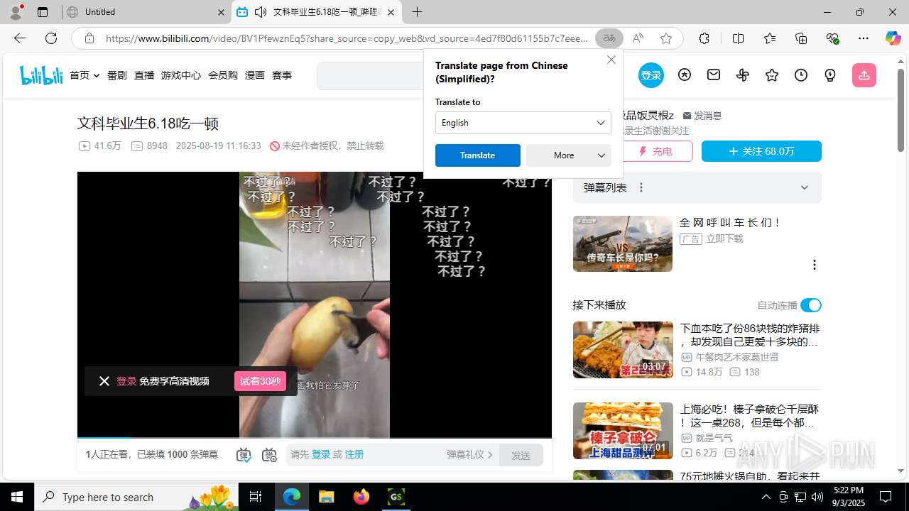Close the Translate page popup
The image size is (909, 511).
point(611,60)
